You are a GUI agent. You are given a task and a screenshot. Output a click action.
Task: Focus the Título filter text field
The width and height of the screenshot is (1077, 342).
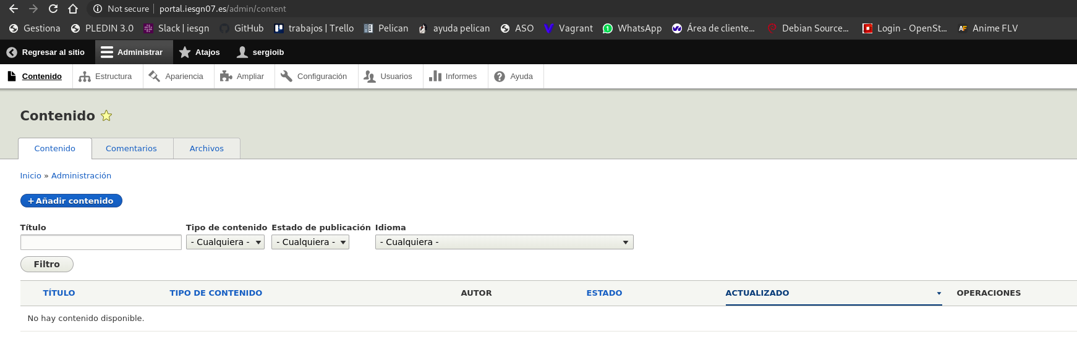point(101,242)
